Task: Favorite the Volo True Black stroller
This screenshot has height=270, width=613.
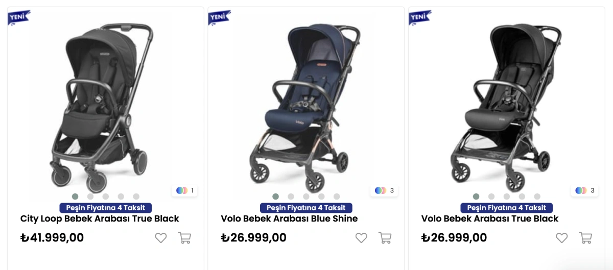Action: [562, 238]
